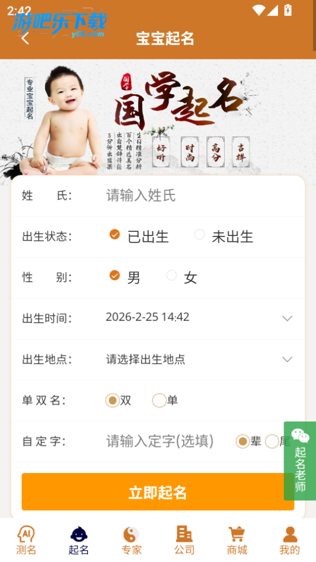Image resolution: width=316 pixels, height=562 pixels.
Task: Open the person 我的 profile icon
Action: click(290, 534)
